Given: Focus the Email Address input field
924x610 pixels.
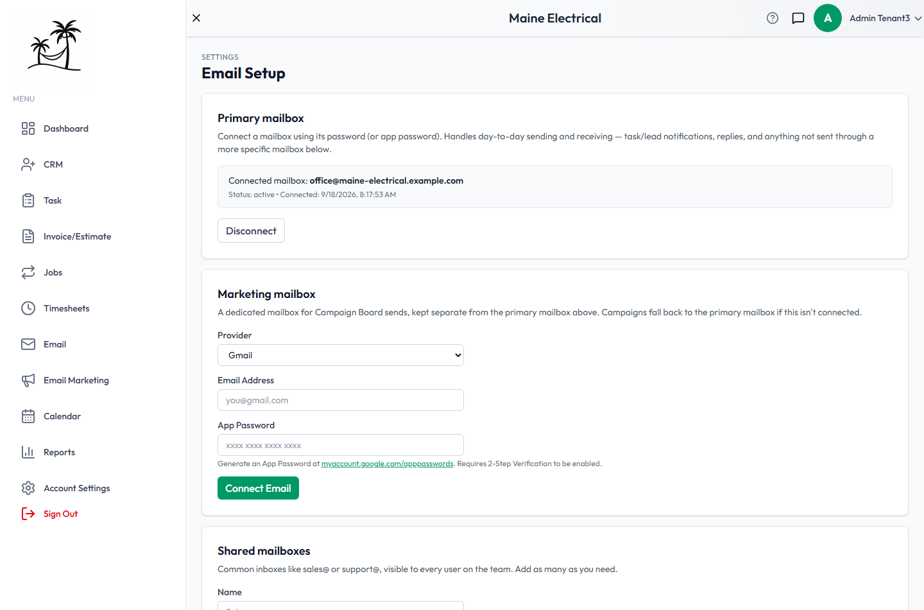Looking at the screenshot, I should coord(341,400).
